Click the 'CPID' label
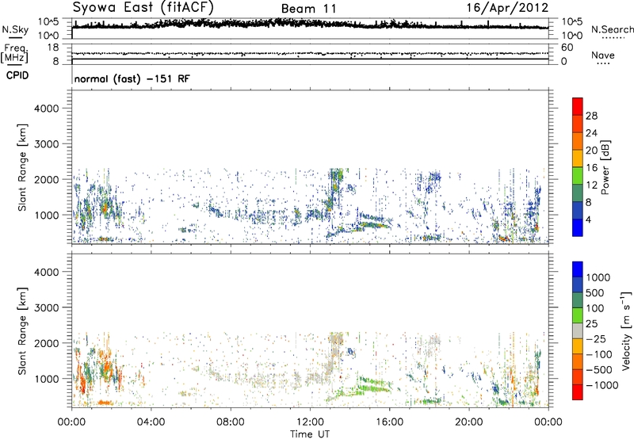 point(17,75)
